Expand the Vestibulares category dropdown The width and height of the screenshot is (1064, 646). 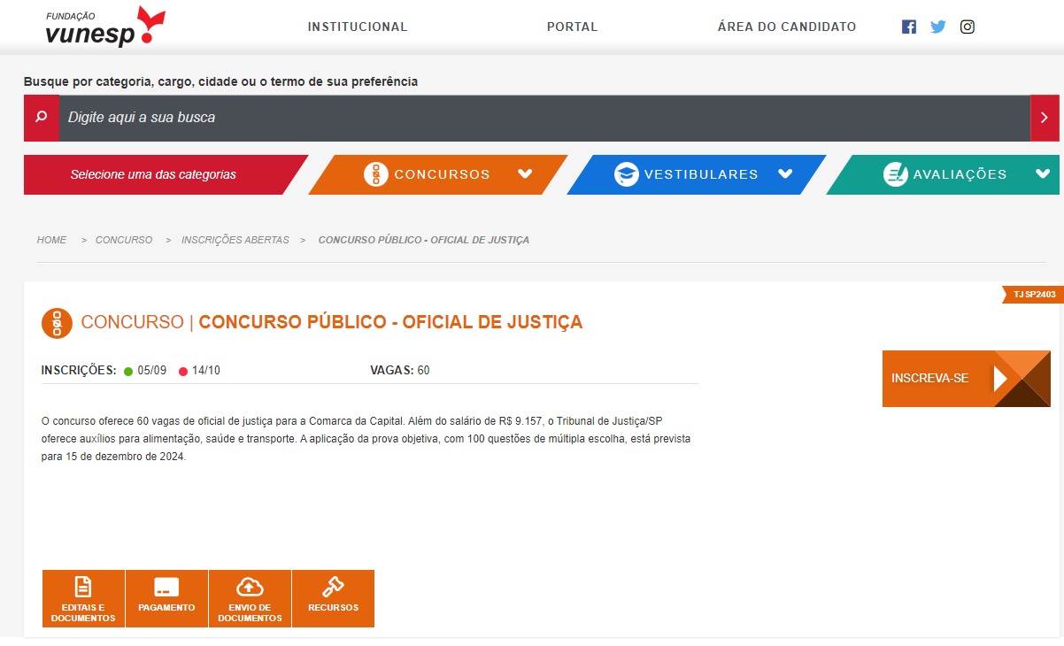point(784,174)
